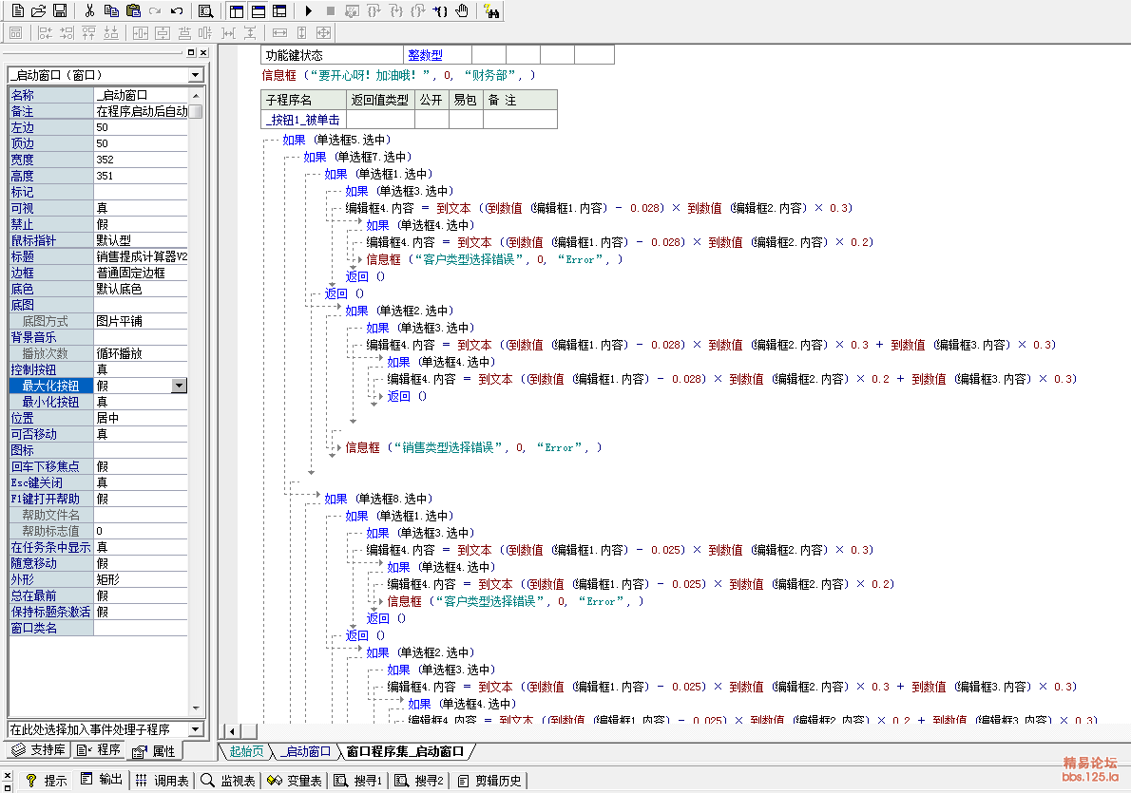Show the 搜寻1 bottom tab
This screenshot has width=1131, height=793.
[358, 780]
